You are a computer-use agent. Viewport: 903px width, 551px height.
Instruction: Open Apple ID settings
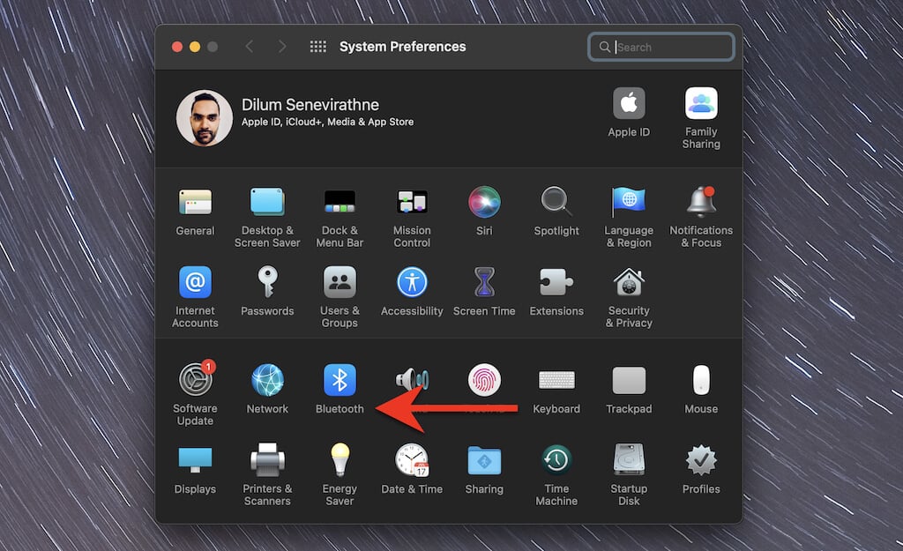pos(628,104)
